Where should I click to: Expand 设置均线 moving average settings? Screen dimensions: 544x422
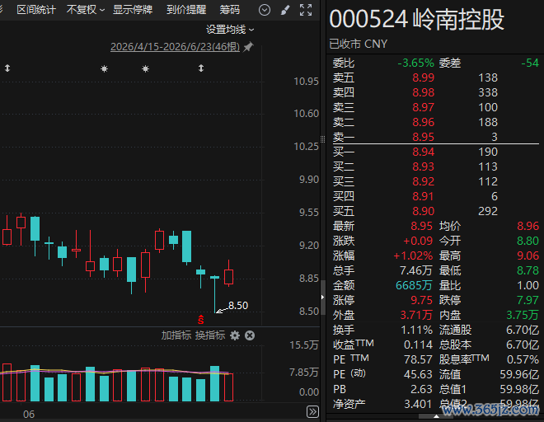(230, 30)
